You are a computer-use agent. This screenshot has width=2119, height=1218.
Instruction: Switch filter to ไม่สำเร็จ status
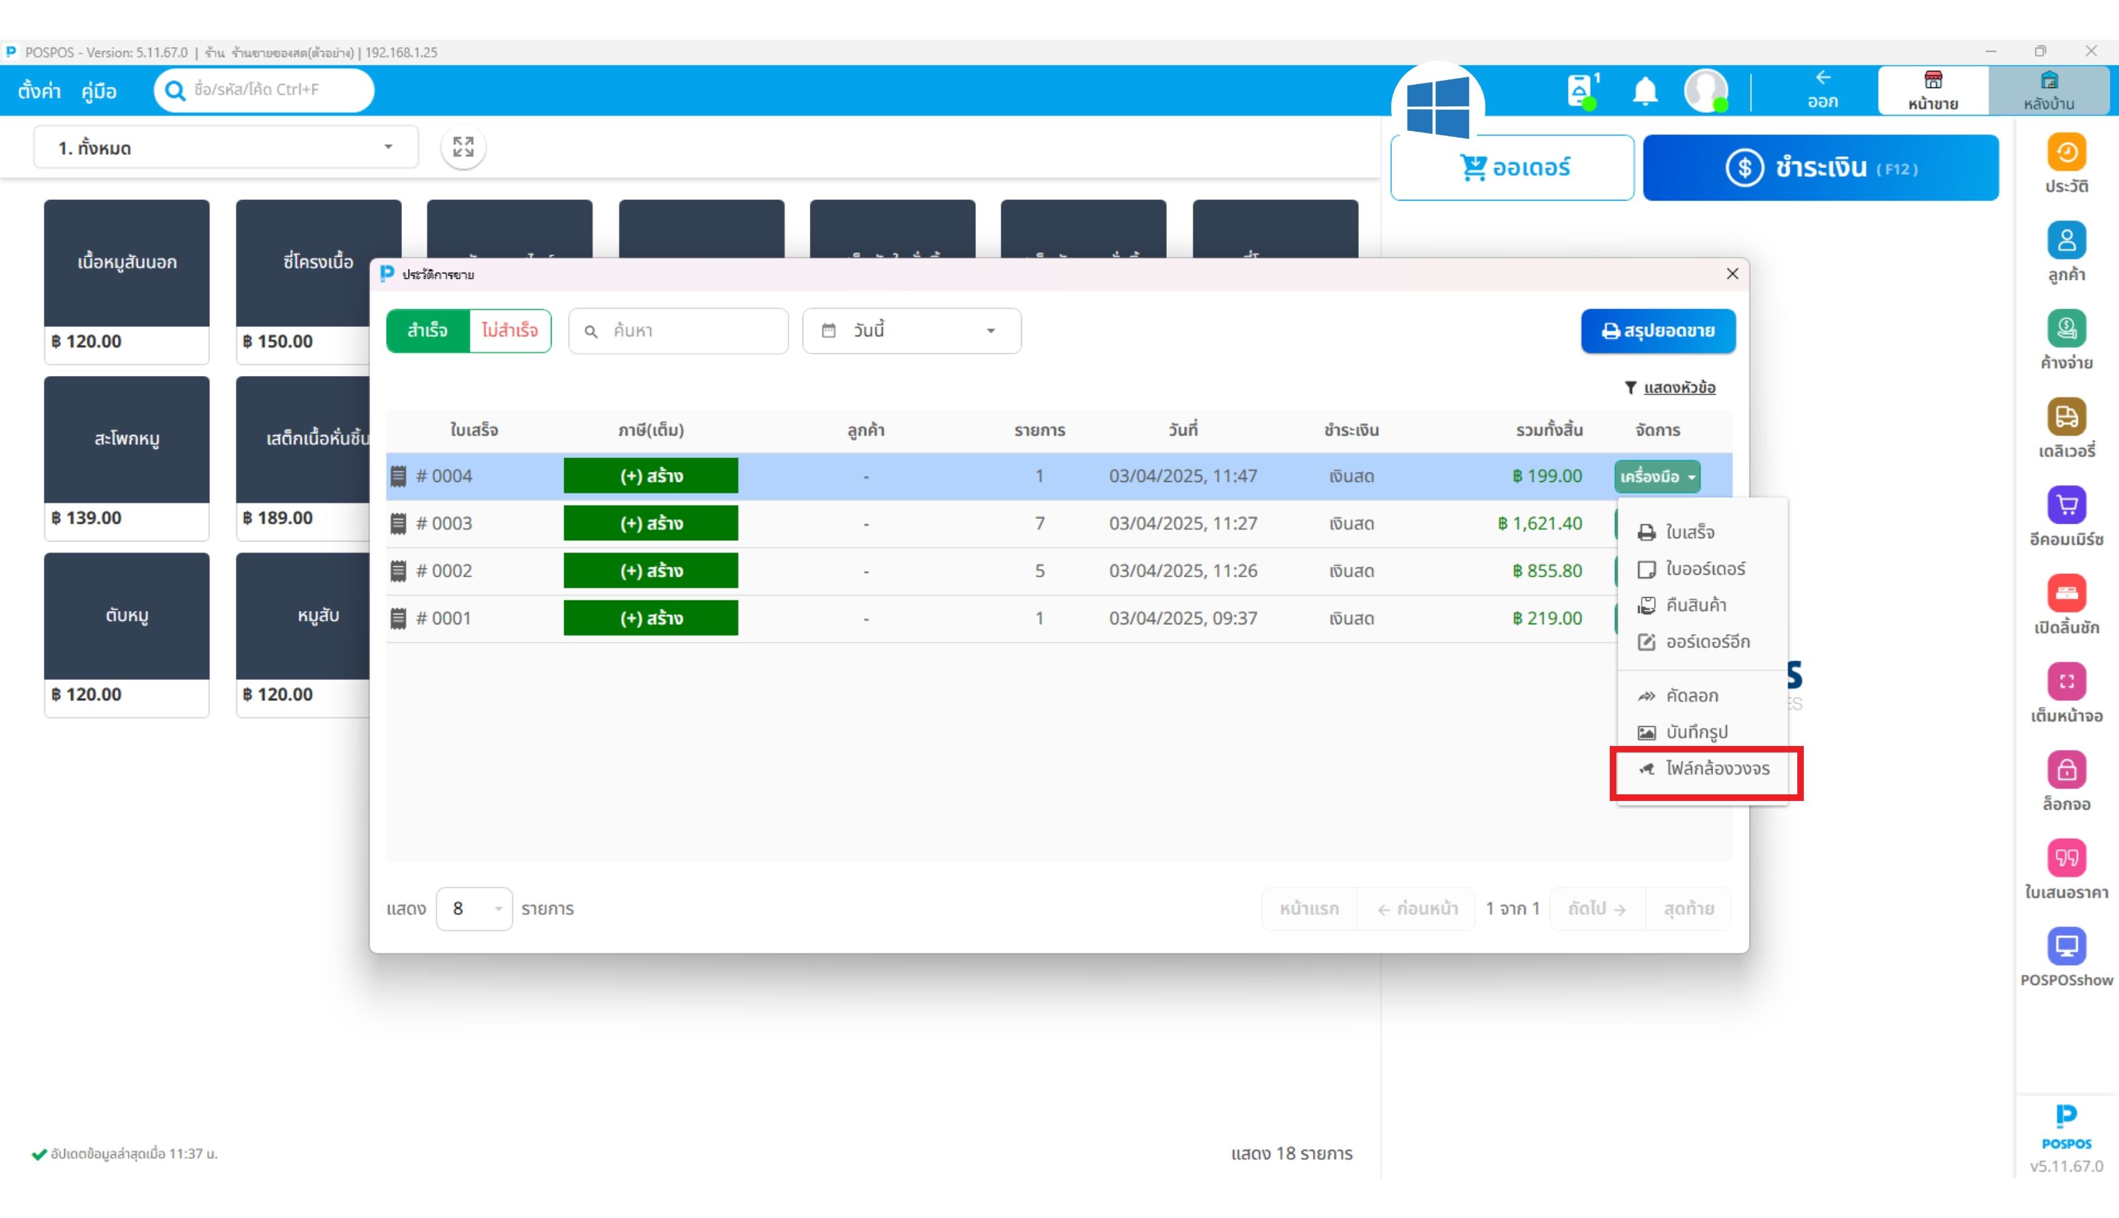click(509, 330)
